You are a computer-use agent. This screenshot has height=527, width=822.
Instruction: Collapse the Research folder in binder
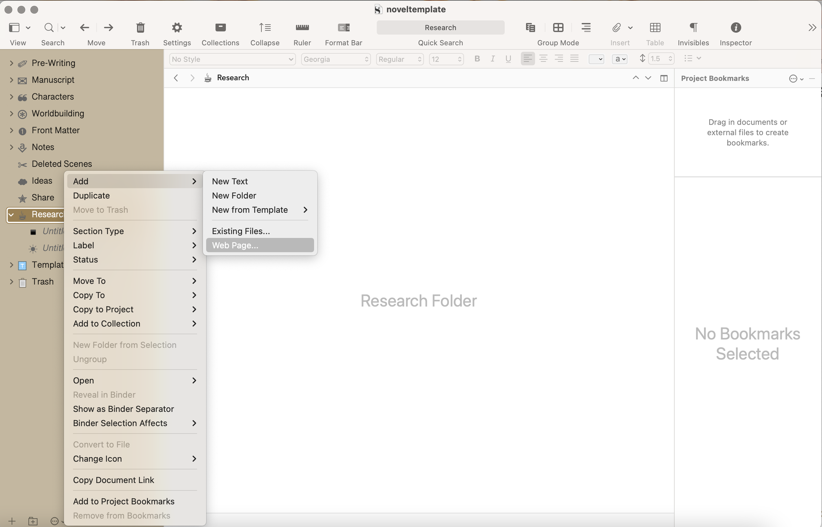click(x=11, y=214)
